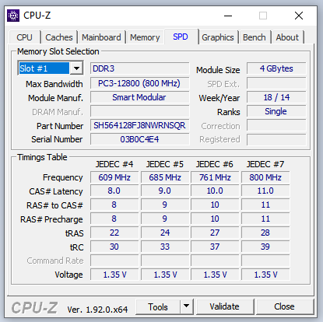Click tRAS value 28
Viewport: 323px width, 322px height.
(x=265, y=233)
